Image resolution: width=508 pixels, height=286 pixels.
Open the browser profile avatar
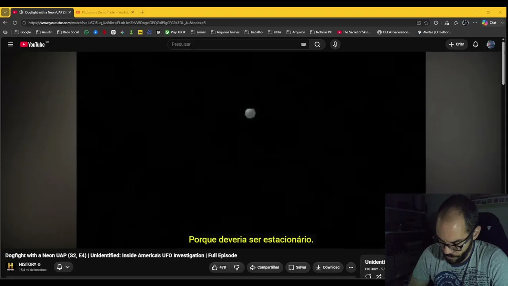click(466, 23)
